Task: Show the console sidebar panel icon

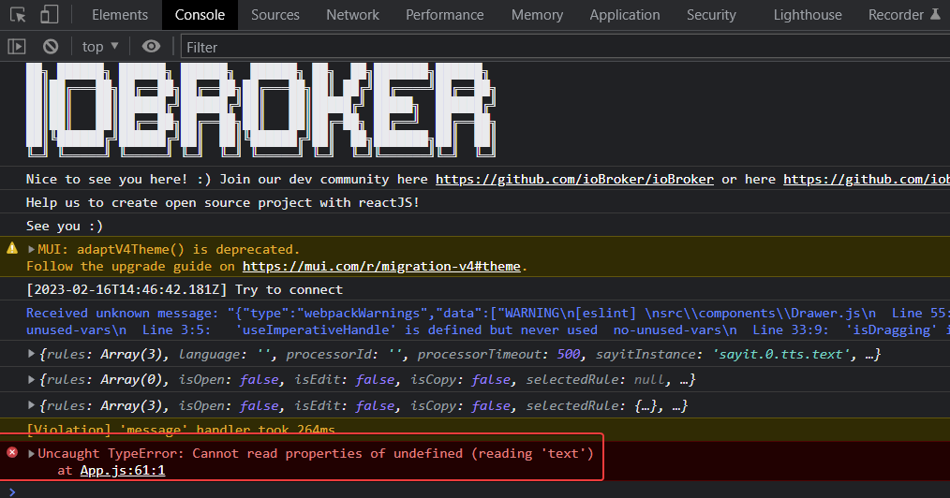Action: coord(17,47)
